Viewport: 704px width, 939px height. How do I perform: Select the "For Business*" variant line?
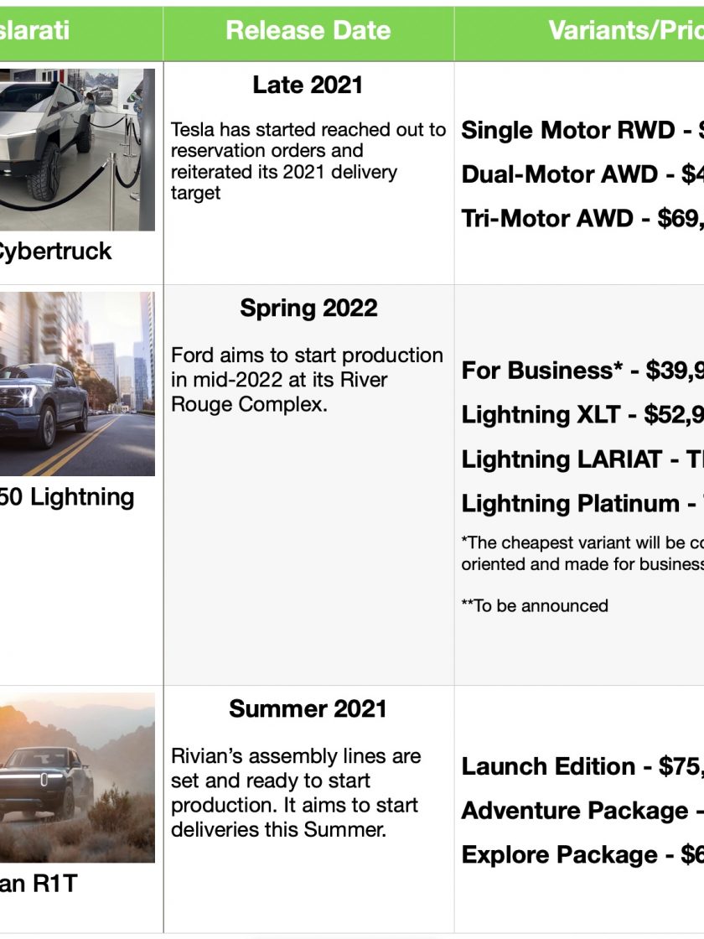click(582, 371)
